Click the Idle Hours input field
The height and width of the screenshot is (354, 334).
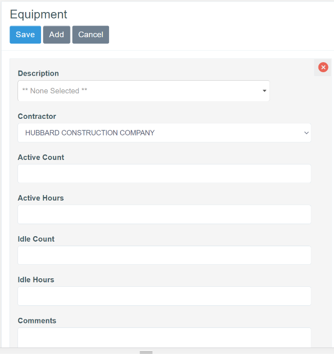tap(164, 296)
